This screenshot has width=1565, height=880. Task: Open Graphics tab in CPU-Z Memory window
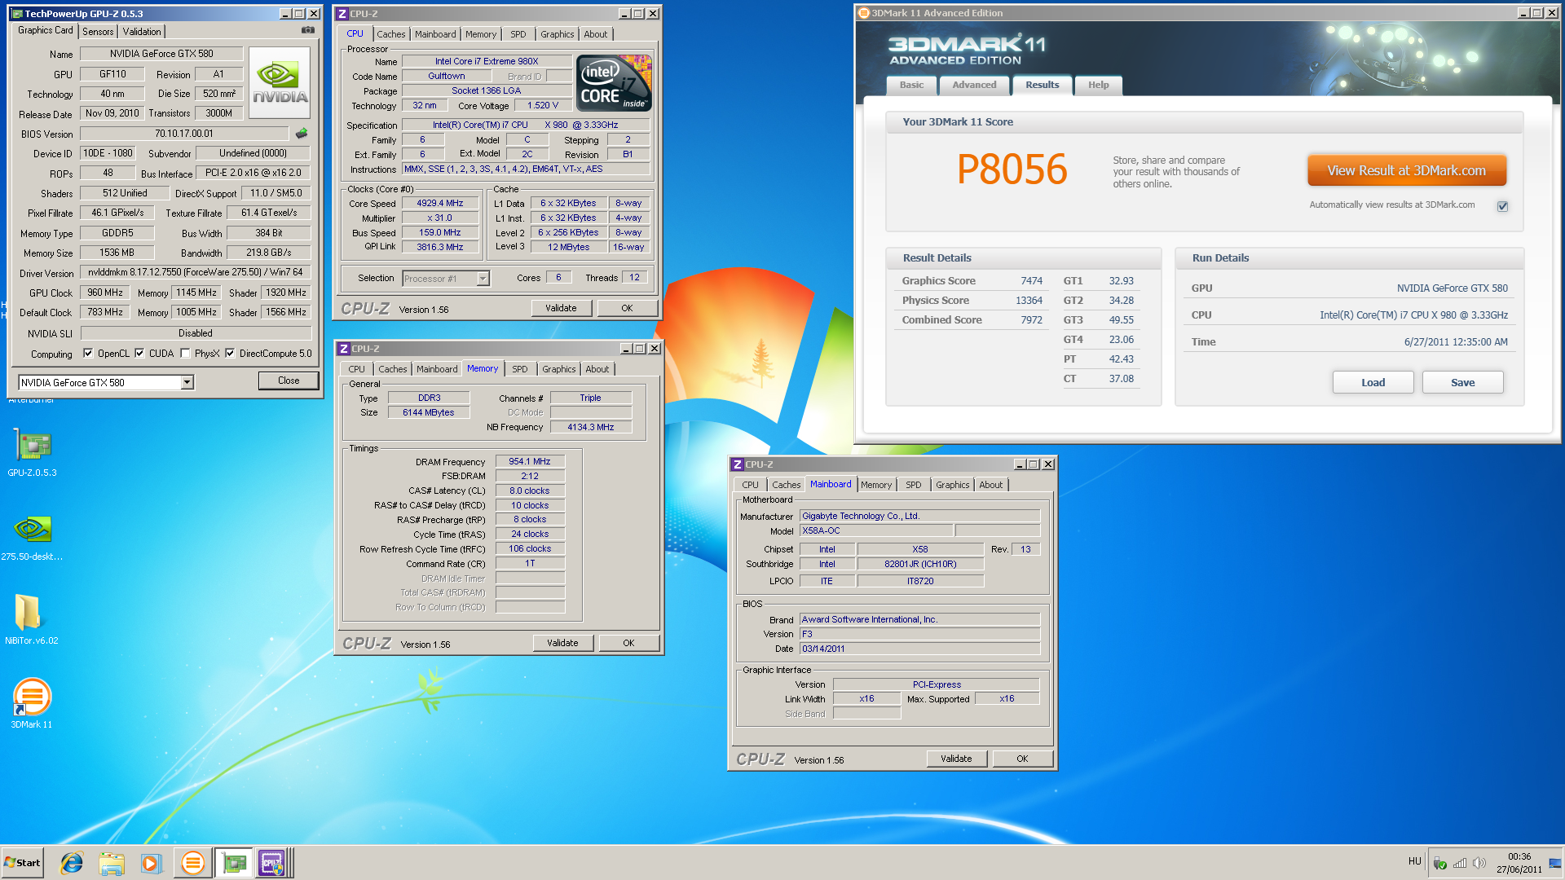[559, 369]
